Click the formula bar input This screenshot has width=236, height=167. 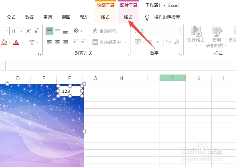121,66
